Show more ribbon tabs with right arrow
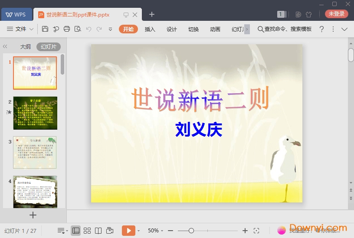Screen dimensions: 354x238 click(247, 29)
